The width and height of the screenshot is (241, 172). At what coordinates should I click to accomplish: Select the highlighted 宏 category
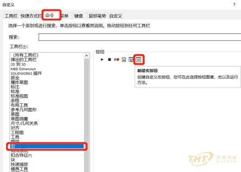tap(47, 146)
